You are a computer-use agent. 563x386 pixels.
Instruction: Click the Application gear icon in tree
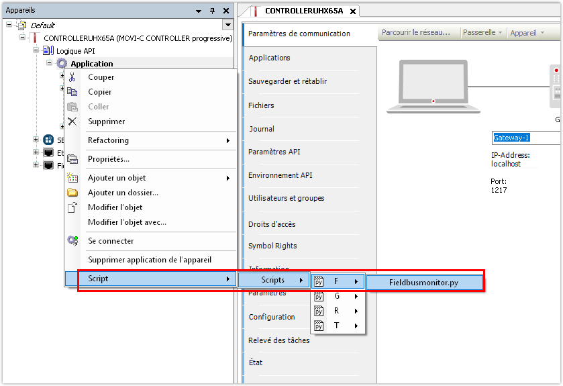pos(62,64)
